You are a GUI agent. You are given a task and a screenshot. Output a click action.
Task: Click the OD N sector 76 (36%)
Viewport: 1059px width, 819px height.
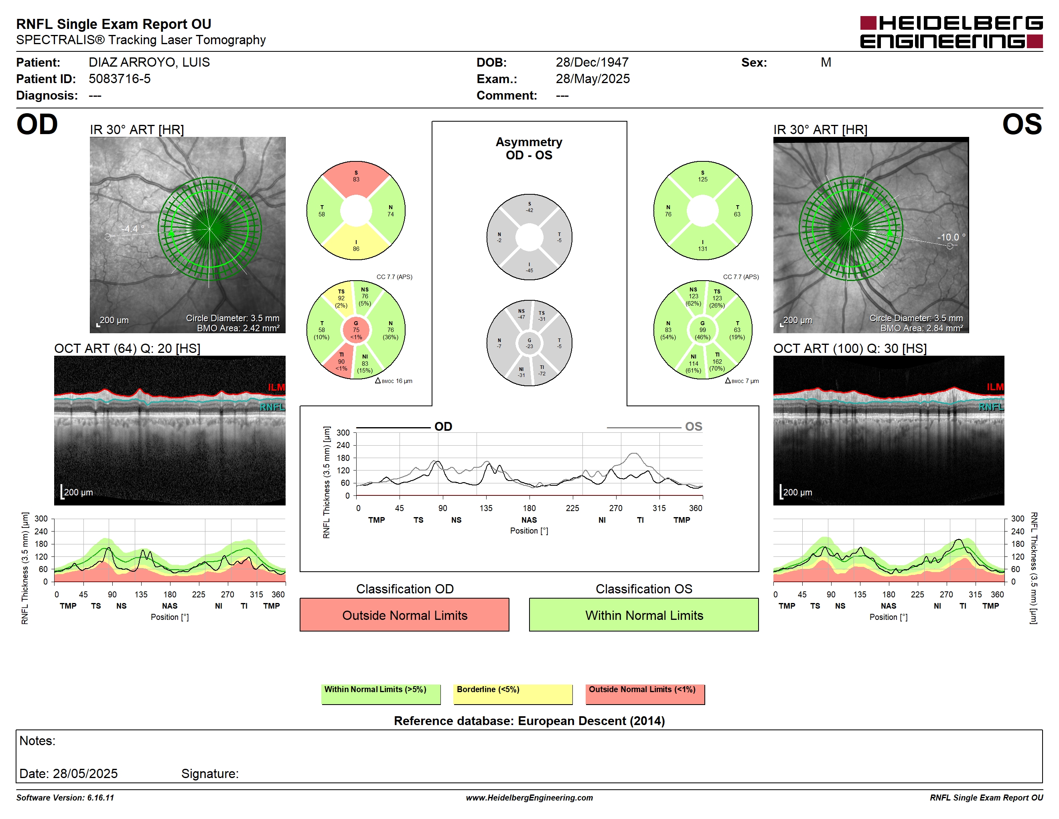tap(390, 330)
